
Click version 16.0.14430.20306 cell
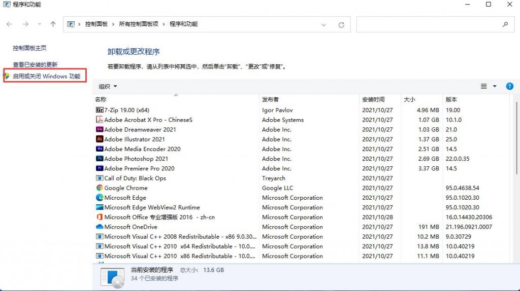[469, 217]
